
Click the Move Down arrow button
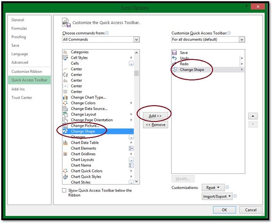pyautogui.click(x=253, y=124)
